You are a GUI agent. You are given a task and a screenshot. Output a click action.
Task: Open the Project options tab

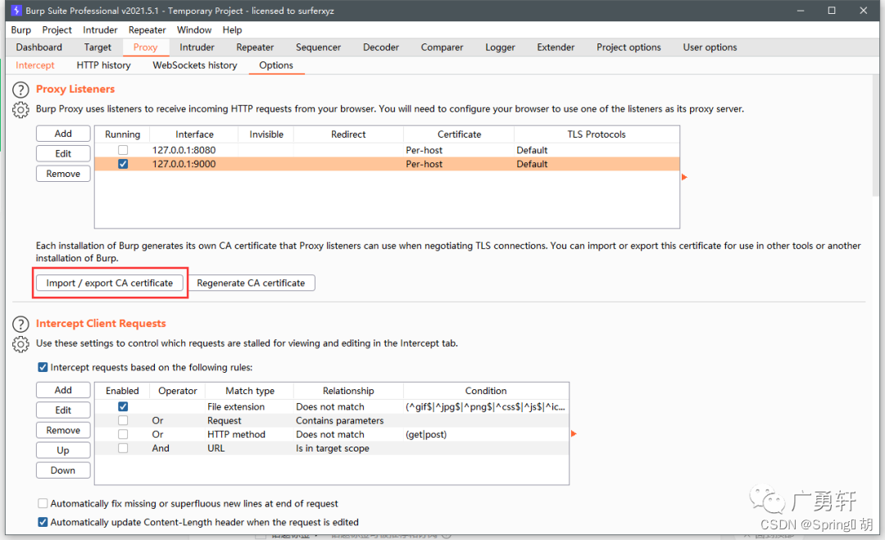tap(629, 48)
